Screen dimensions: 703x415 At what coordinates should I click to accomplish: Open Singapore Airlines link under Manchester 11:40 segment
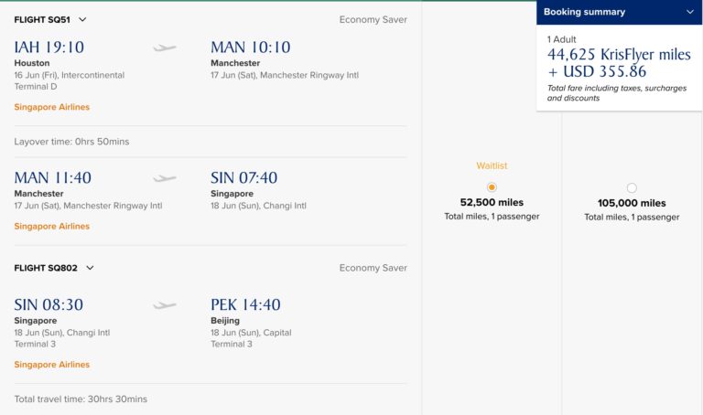pyautogui.click(x=52, y=226)
